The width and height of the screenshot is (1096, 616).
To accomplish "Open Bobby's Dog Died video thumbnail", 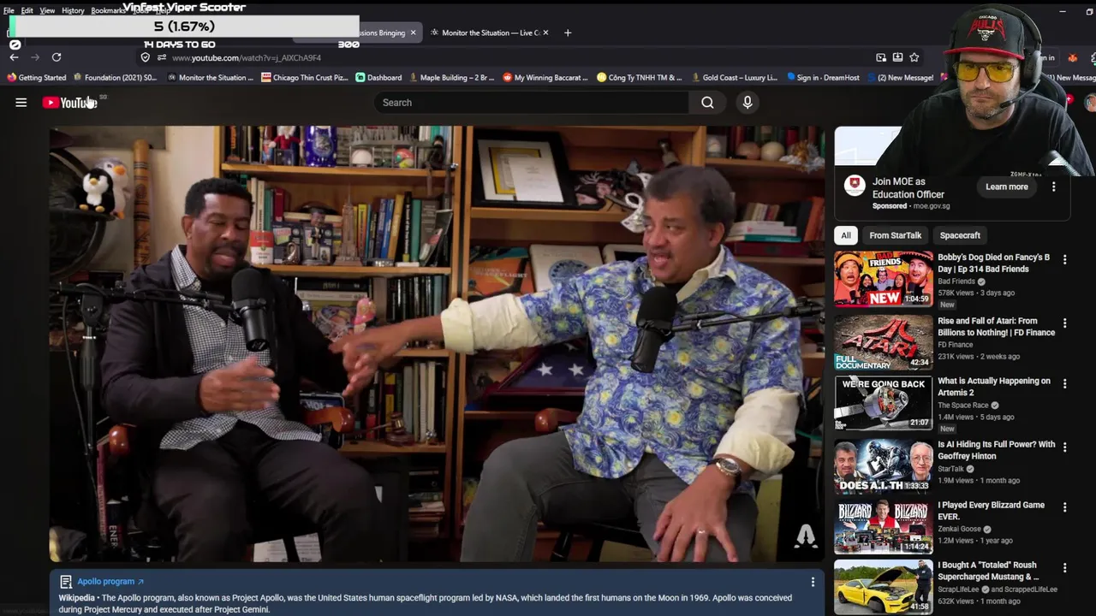I will [x=884, y=279].
